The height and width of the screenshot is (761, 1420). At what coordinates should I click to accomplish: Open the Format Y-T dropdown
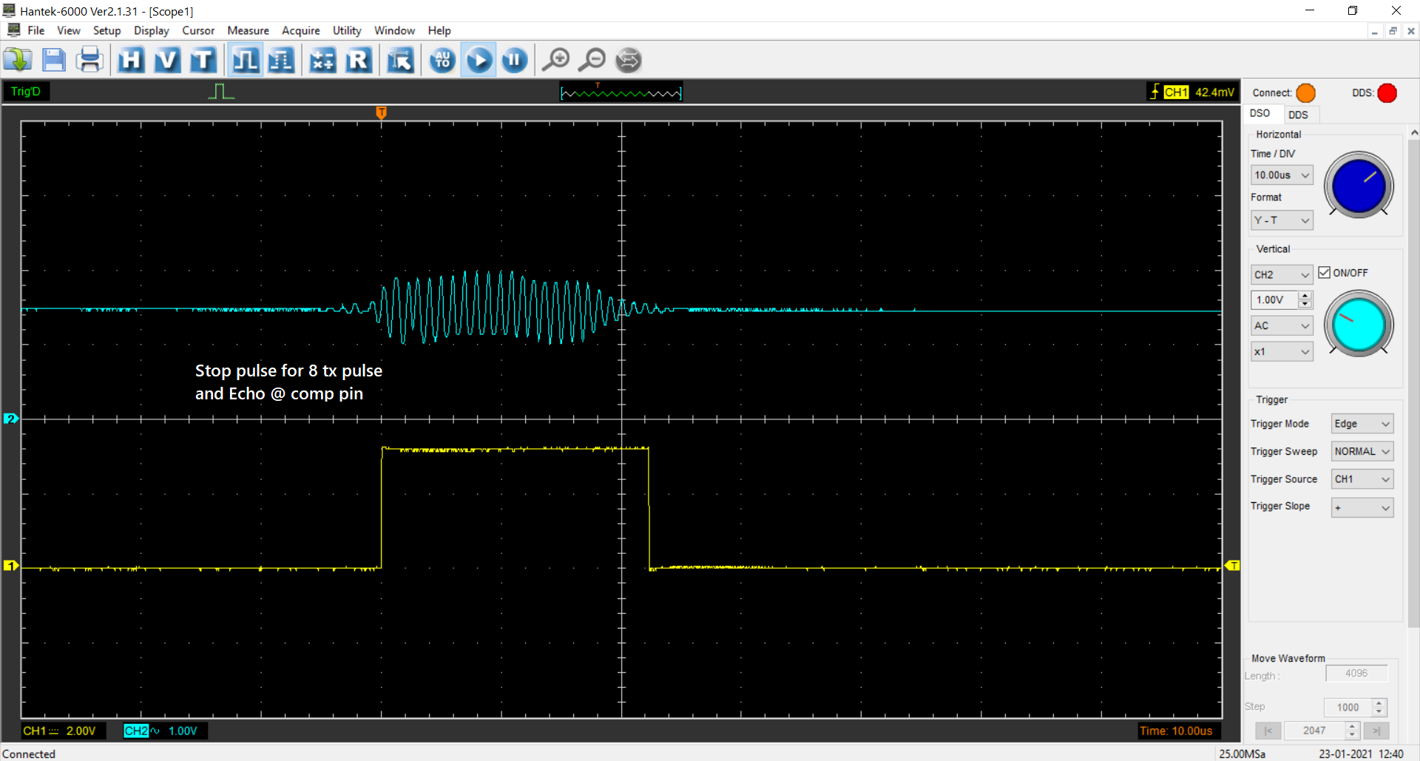coord(1282,220)
